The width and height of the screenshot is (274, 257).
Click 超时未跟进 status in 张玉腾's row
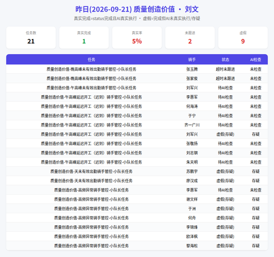click(225, 69)
